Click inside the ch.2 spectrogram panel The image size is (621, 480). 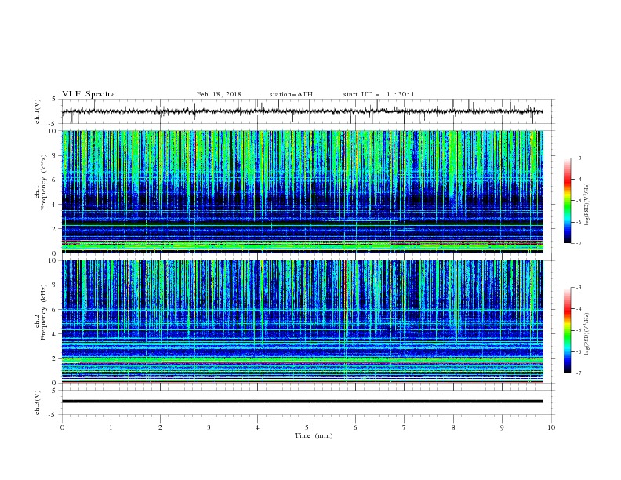[x=303, y=322]
